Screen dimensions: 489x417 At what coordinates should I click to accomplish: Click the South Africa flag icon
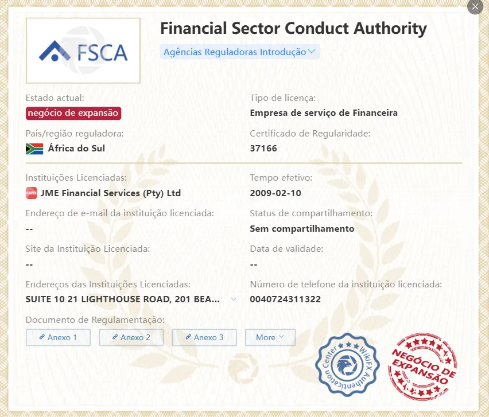click(x=34, y=149)
